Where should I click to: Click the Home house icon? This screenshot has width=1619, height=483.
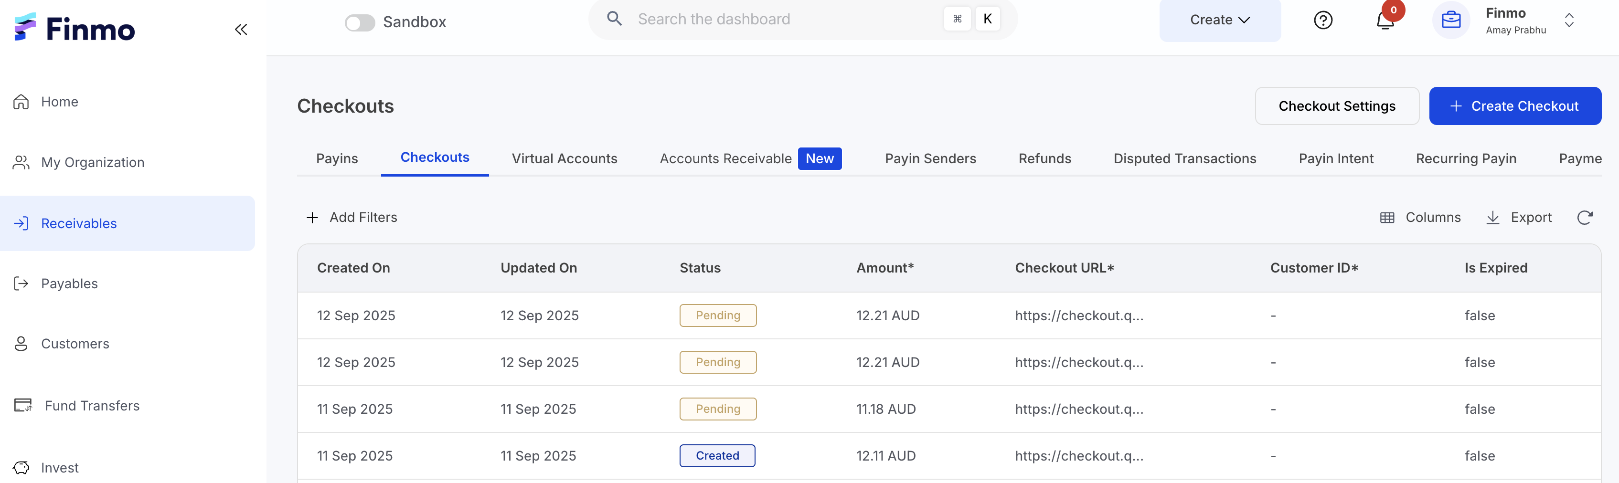(x=21, y=102)
